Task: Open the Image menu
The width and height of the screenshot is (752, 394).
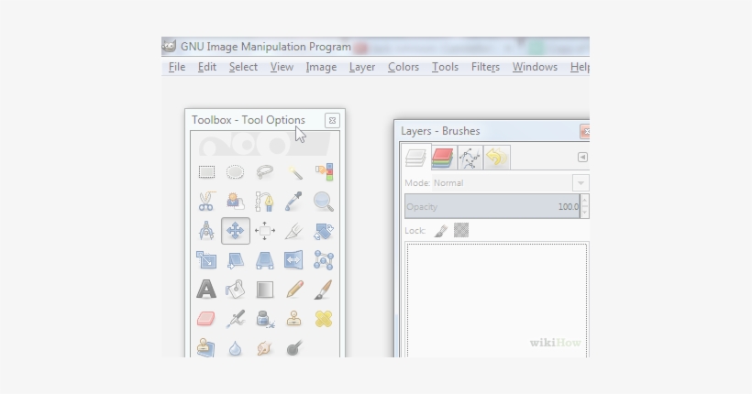Action: point(321,67)
